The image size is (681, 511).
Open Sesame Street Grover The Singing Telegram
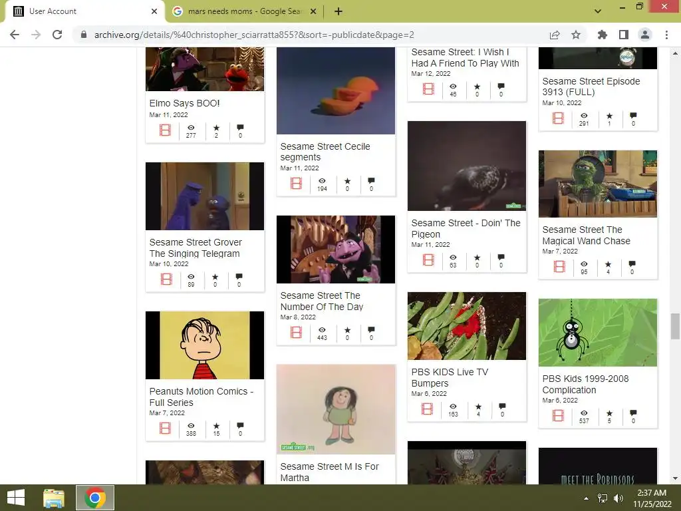point(196,248)
